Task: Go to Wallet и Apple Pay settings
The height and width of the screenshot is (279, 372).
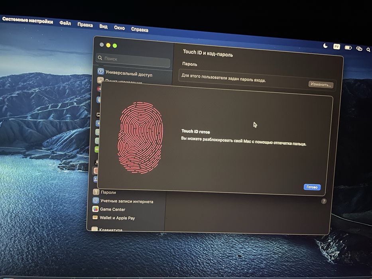Action: pos(117,218)
